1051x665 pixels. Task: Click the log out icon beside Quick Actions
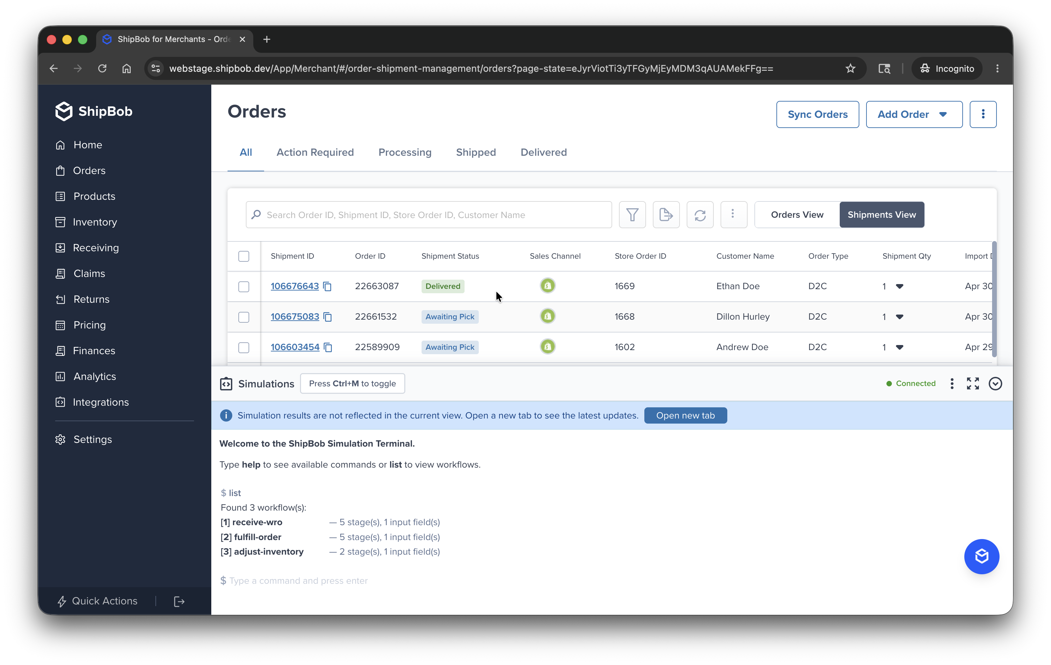click(179, 601)
